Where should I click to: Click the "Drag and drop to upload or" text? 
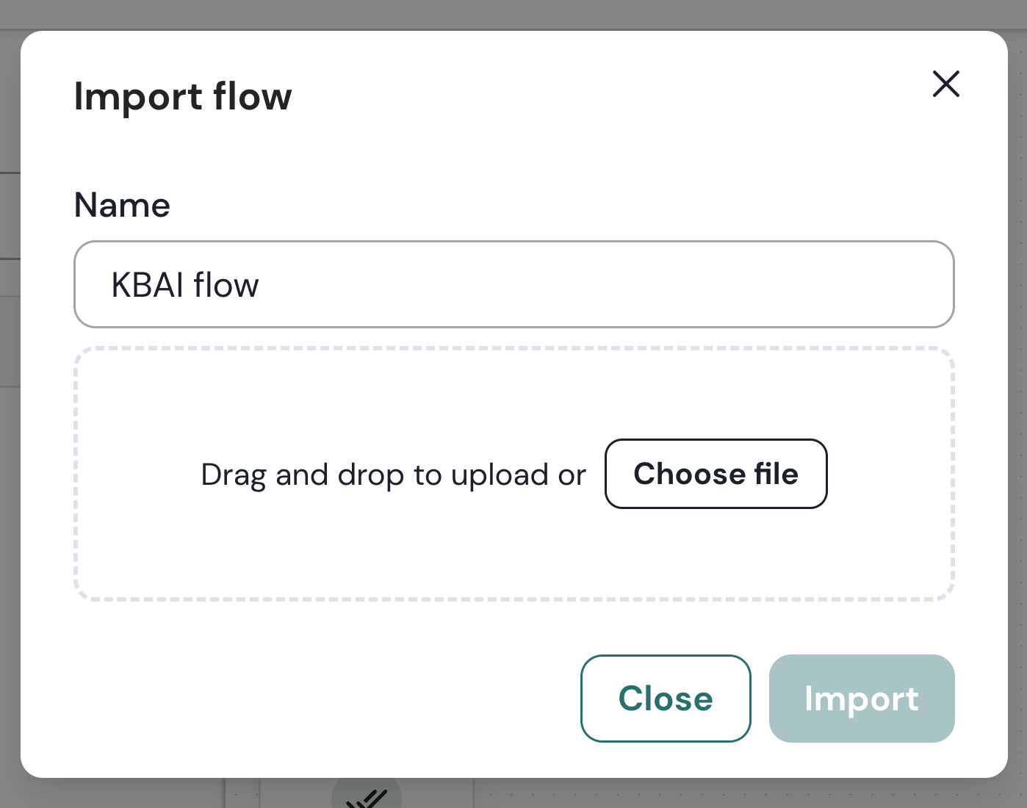pyautogui.click(x=393, y=475)
